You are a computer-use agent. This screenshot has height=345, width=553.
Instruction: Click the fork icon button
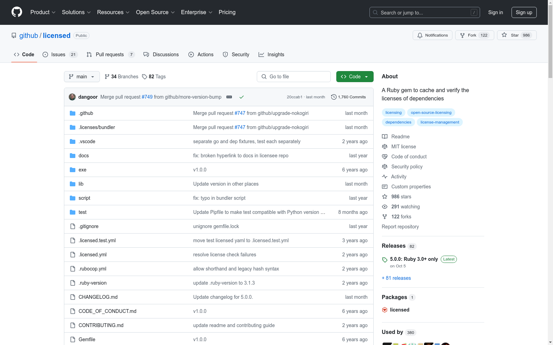pyautogui.click(x=462, y=35)
